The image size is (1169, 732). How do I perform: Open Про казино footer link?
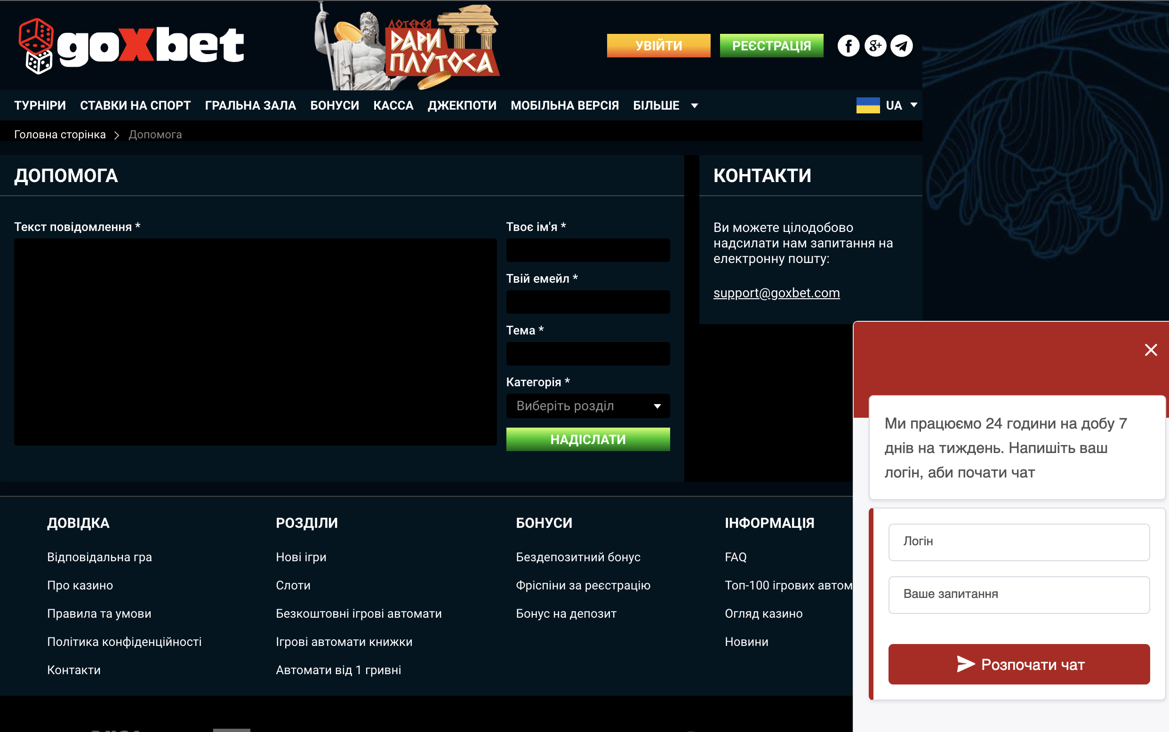tap(80, 585)
